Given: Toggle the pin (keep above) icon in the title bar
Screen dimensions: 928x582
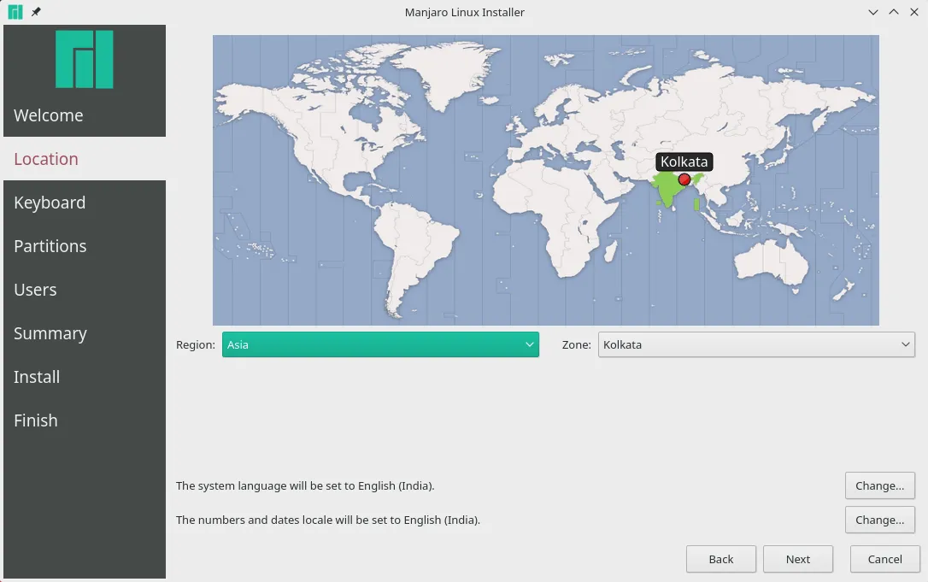Looking at the screenshot, I should click(36, 12).
